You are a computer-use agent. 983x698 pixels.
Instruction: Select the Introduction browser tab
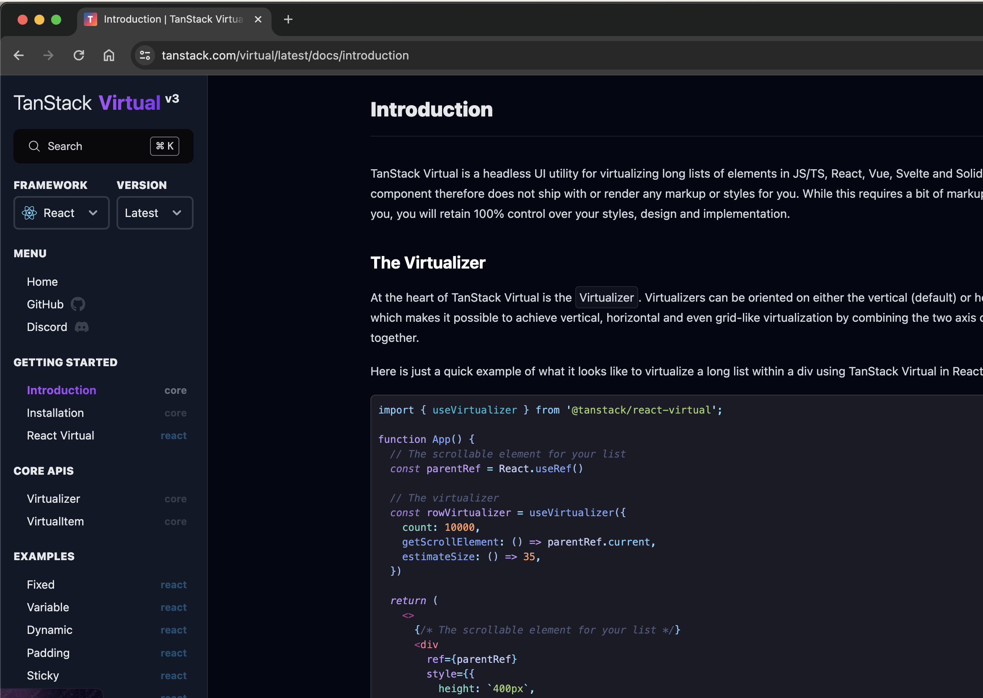point(174,19)
